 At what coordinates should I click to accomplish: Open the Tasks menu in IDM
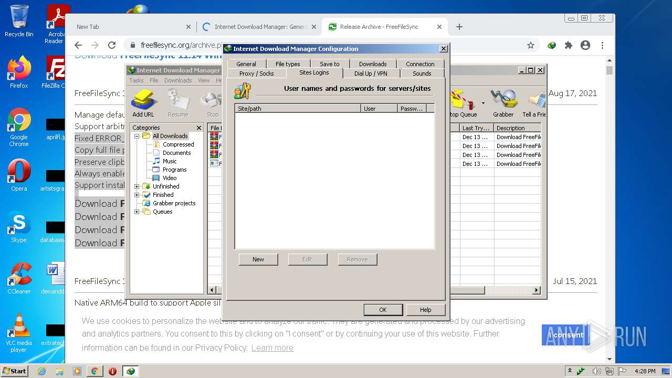tap(136, 80)
